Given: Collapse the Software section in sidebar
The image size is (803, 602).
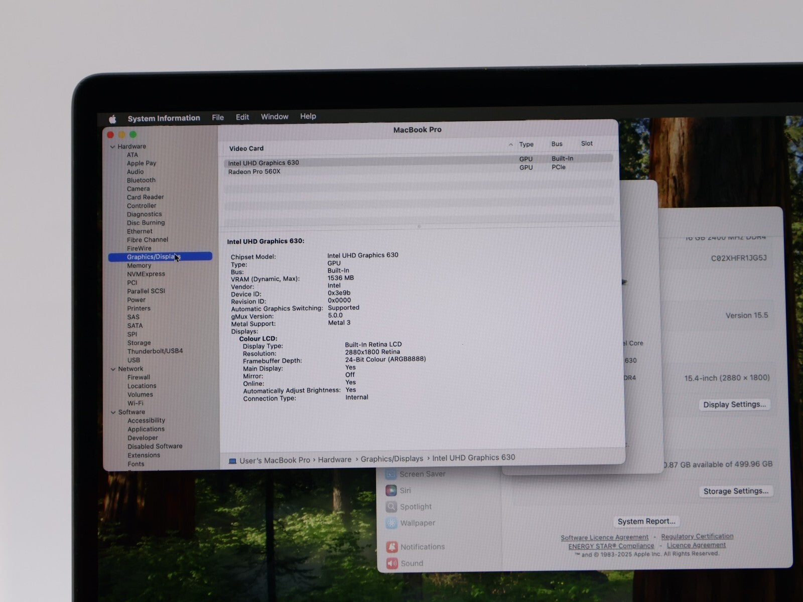Looking at the screenshot, I should click(x=113, y=412).
